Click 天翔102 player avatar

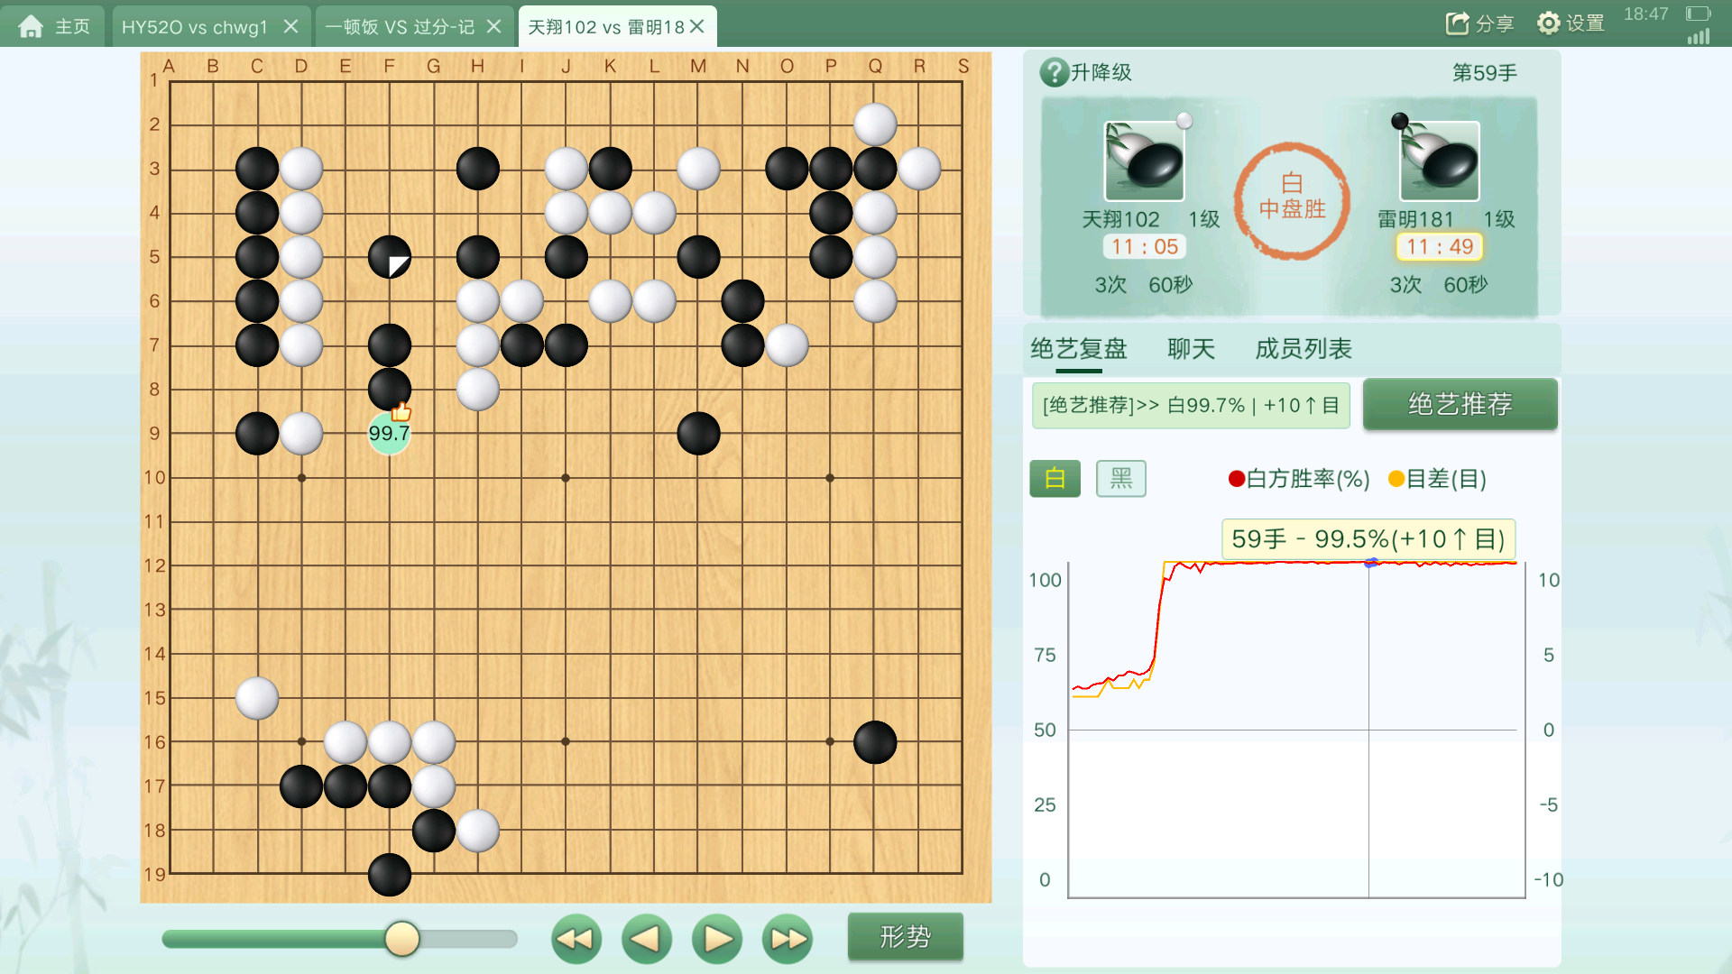tap(1144, 161)
